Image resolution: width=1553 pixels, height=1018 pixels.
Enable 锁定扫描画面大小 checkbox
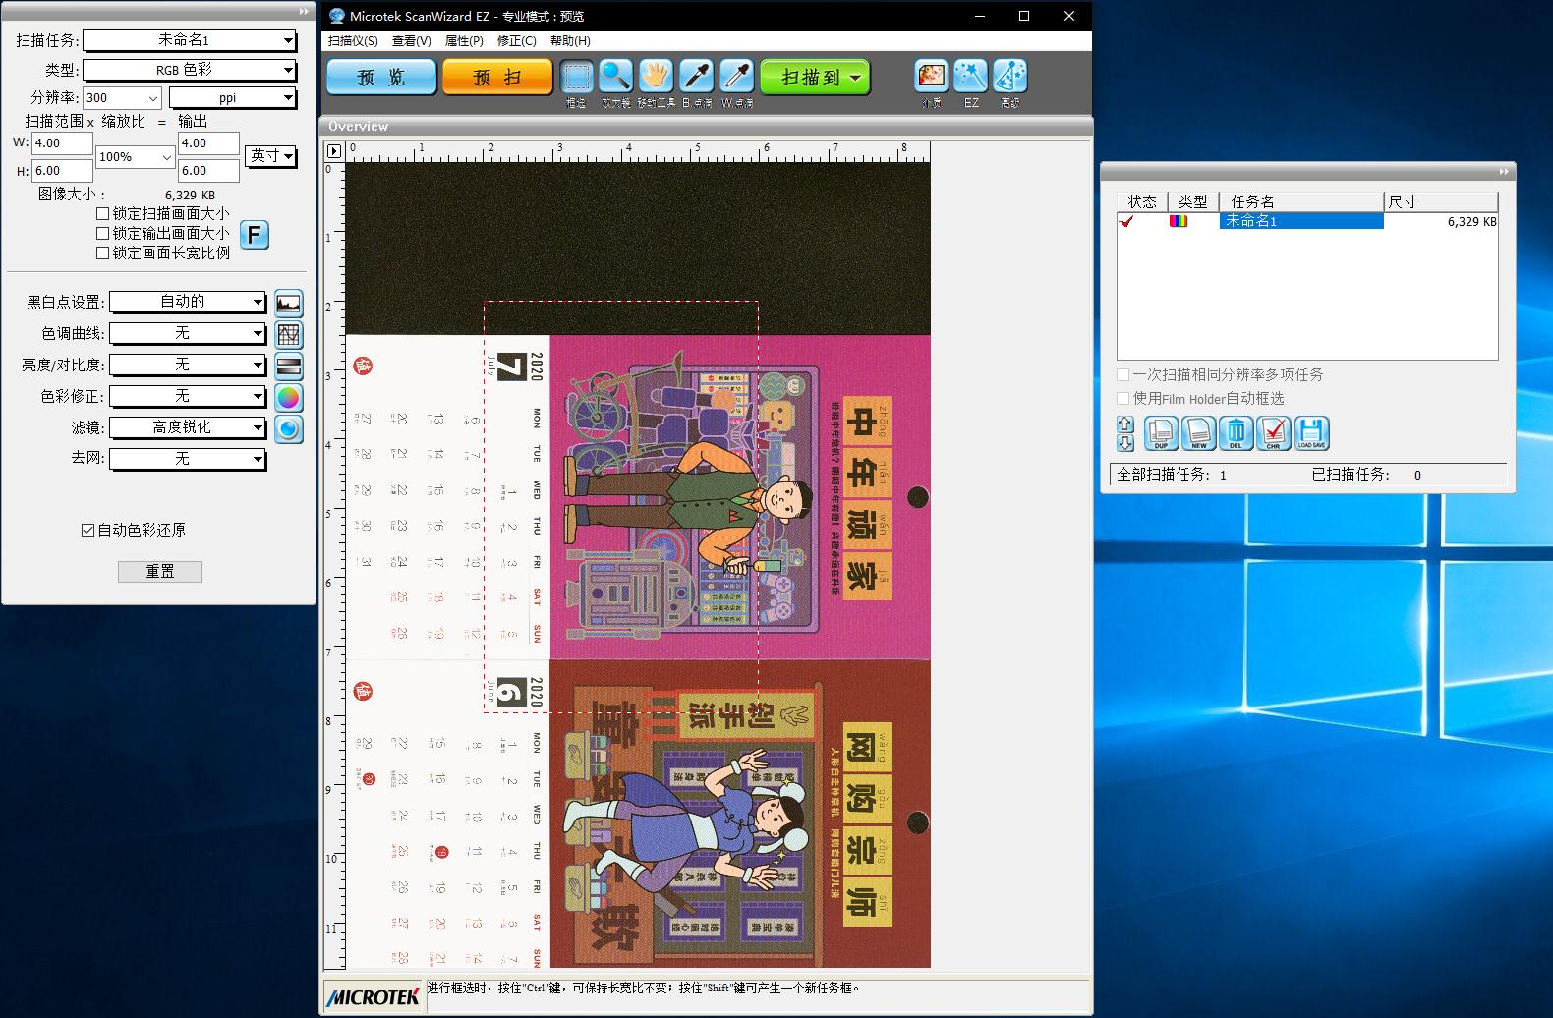click(103, 213)
